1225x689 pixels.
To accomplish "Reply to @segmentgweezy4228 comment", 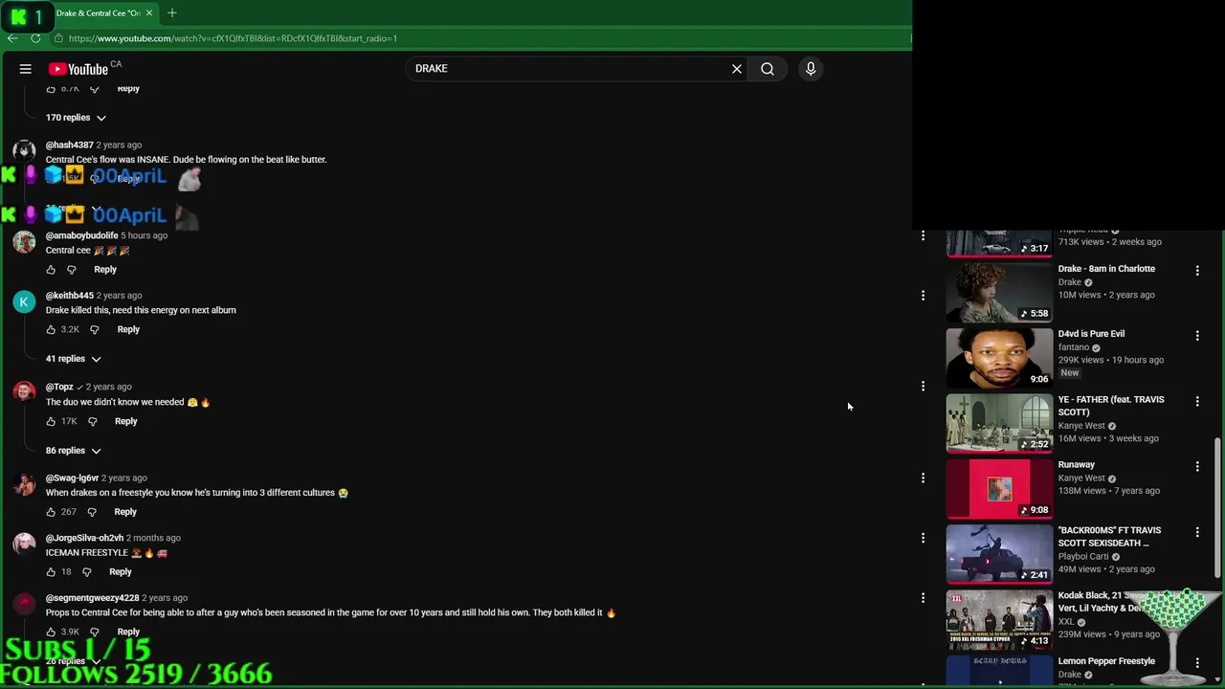I will click(128, 632).
